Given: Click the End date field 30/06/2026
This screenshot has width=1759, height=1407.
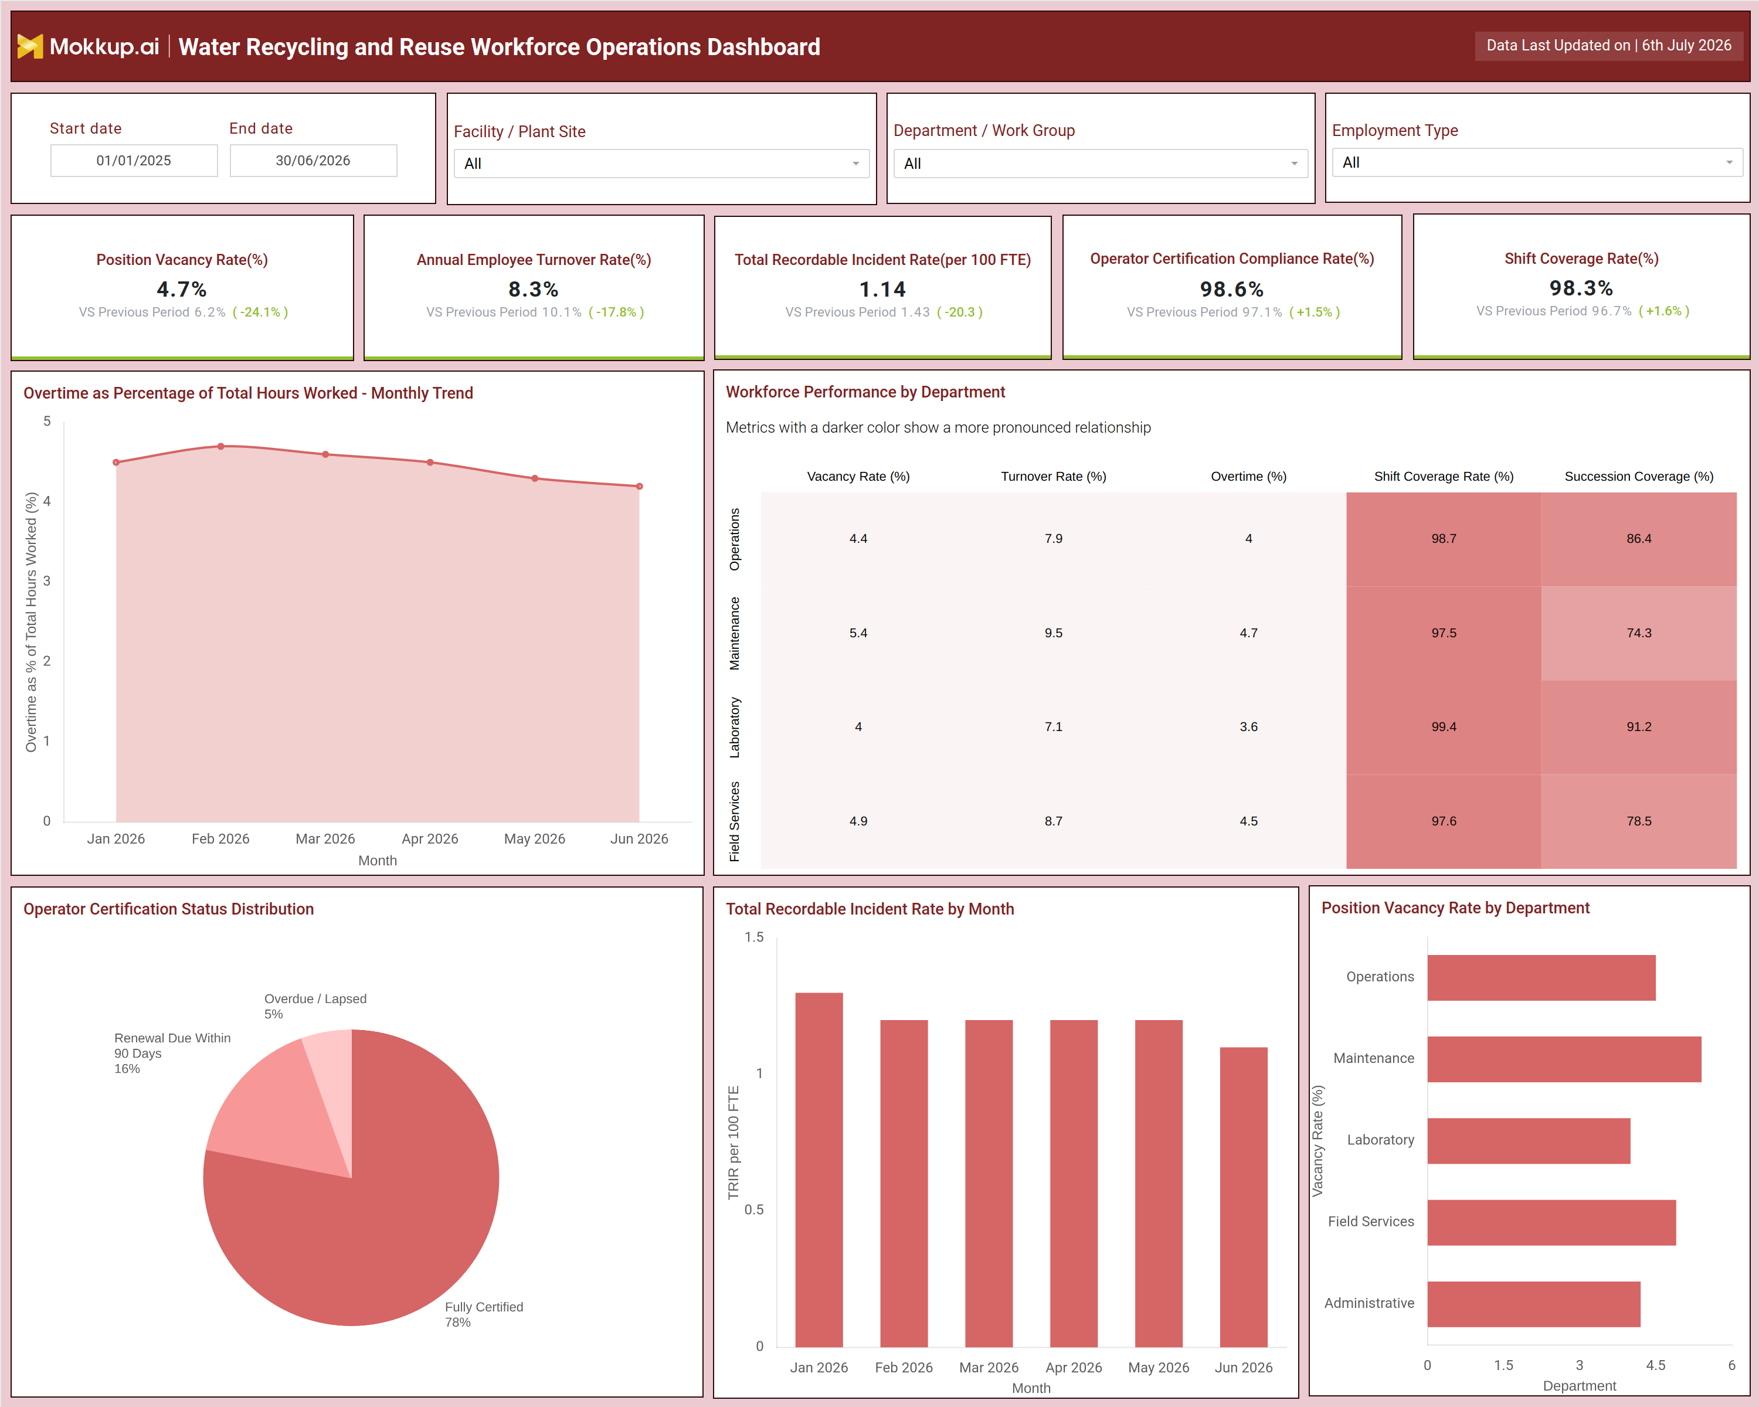Looking at the screenshot, I should click(x=313, y=161).
